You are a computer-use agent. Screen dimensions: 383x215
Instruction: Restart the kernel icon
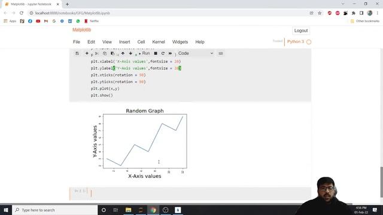tap(163, 53)
